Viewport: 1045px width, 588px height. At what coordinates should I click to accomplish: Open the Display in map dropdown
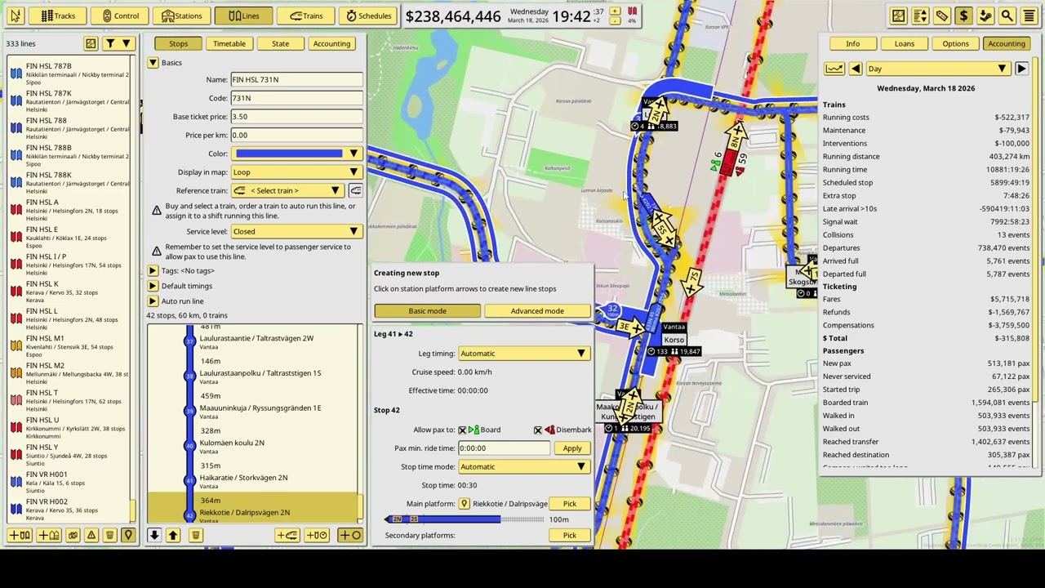tap(296, 172)
